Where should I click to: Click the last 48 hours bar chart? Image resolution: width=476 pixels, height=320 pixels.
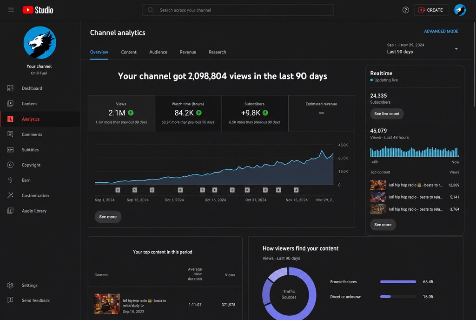click(414, 152)
